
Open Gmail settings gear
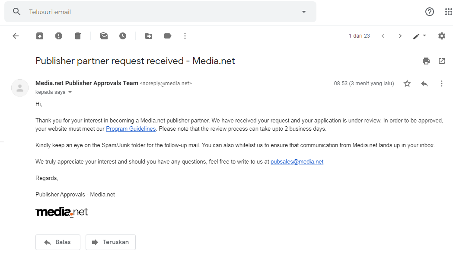point(441,36)
